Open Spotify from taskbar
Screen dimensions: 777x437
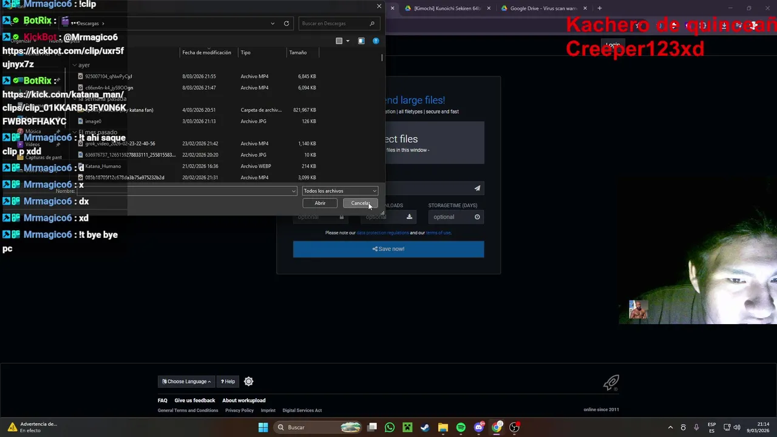461,427
